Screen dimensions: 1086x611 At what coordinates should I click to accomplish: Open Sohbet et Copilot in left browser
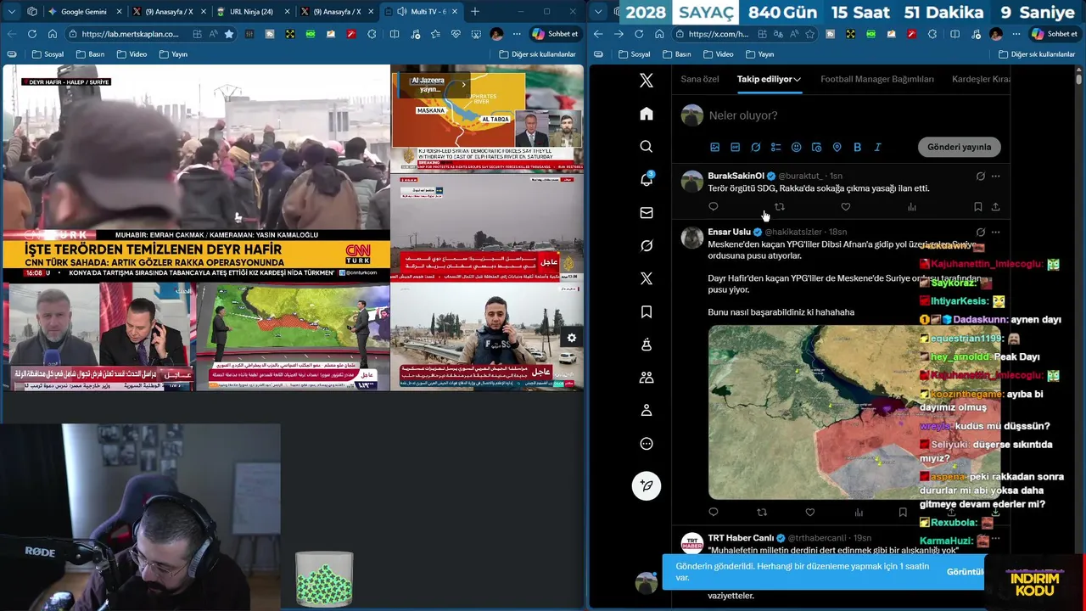pos(555,34)
